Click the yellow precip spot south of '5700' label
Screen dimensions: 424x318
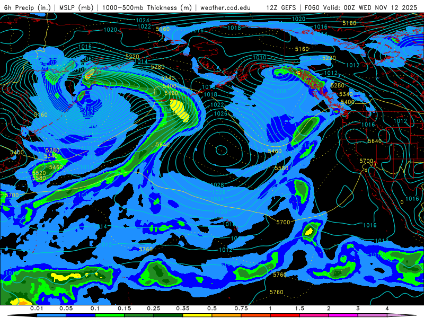pos(309,231)
